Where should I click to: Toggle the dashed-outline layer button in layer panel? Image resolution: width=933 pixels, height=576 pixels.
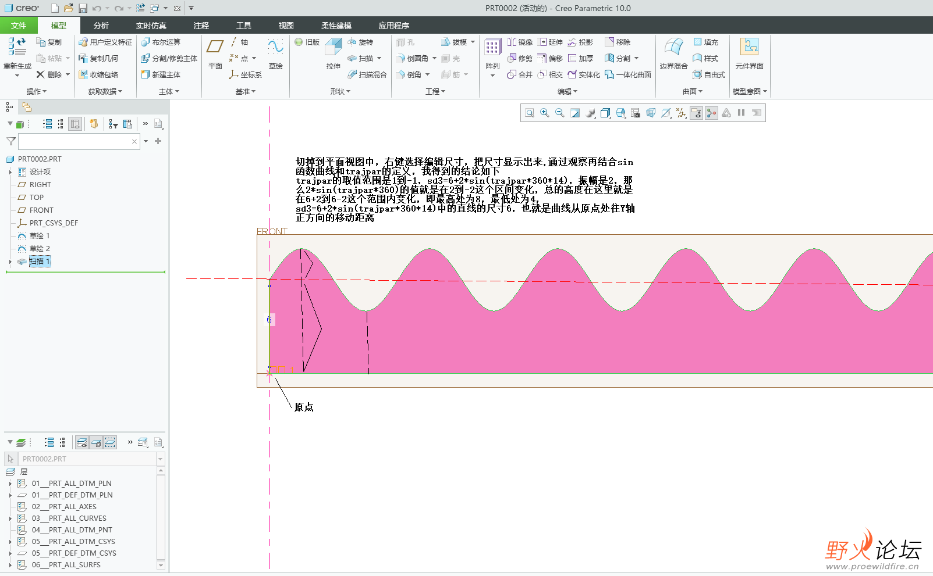click(x=110, y=442)
